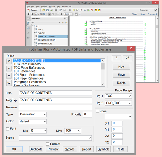Open the View menu in Acrobat
Screen dimensions: 162x157
click(38, 6)
